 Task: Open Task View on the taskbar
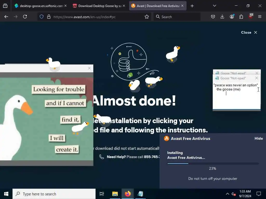[102, 194]
